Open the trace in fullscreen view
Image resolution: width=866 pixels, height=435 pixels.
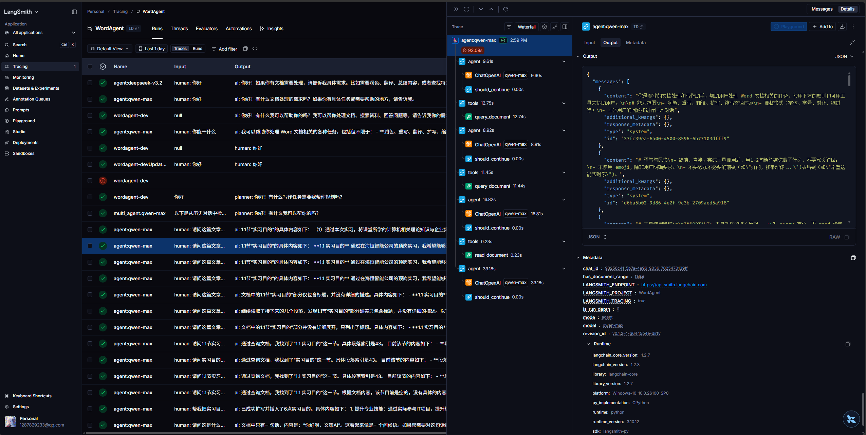(466, 9)
